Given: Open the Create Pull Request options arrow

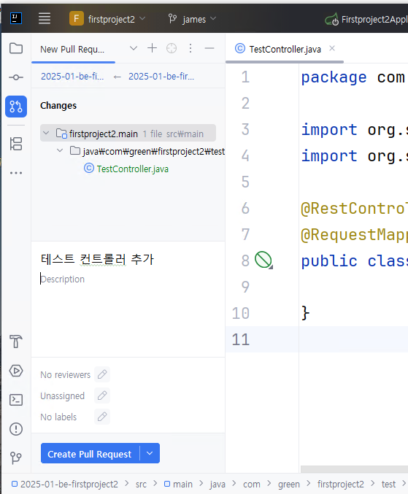Looking at the screenshot, I should [150, 454].
